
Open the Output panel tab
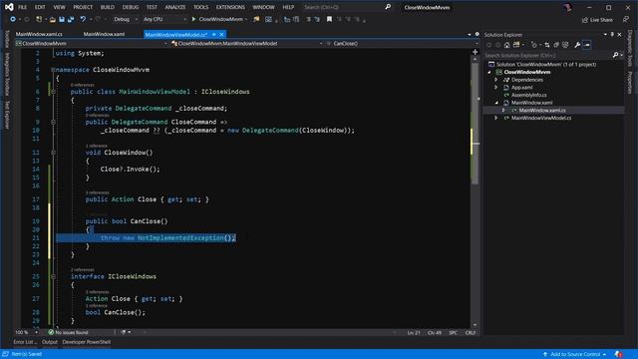coord(50,342)
